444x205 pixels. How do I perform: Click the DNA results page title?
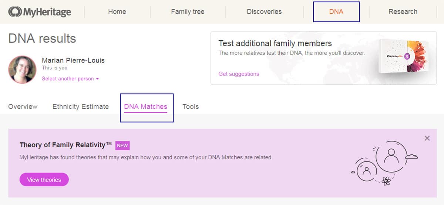(x=42, y=38)
